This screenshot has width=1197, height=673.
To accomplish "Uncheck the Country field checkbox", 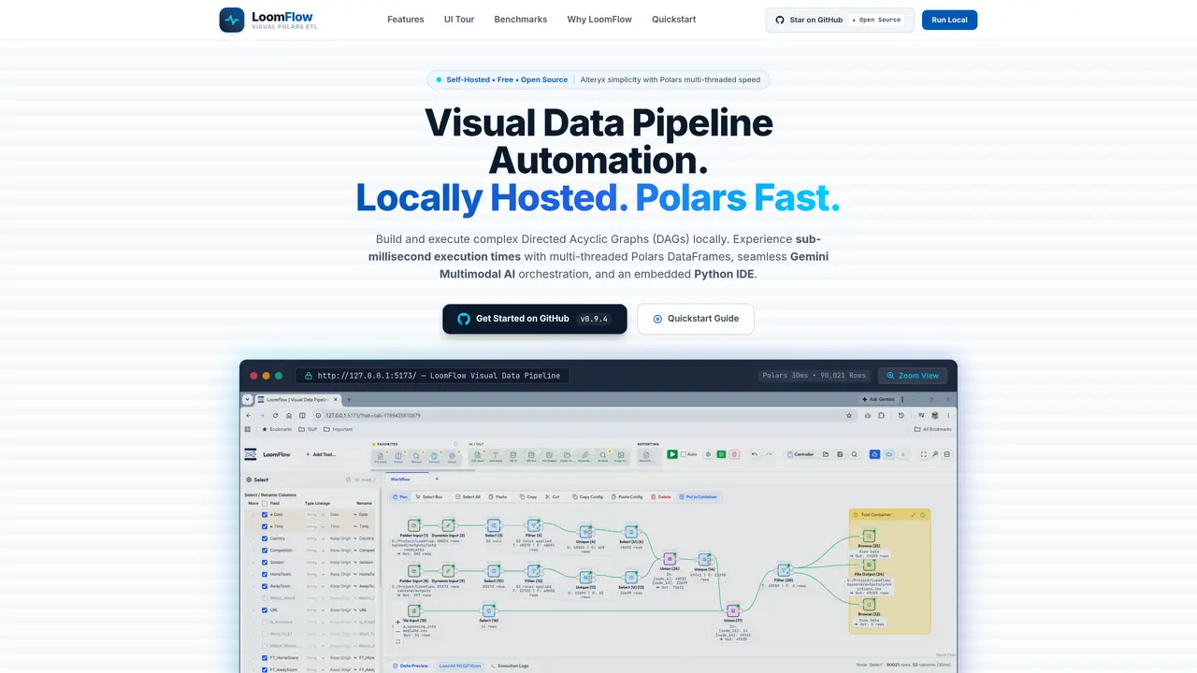I will tap(265, 538).
